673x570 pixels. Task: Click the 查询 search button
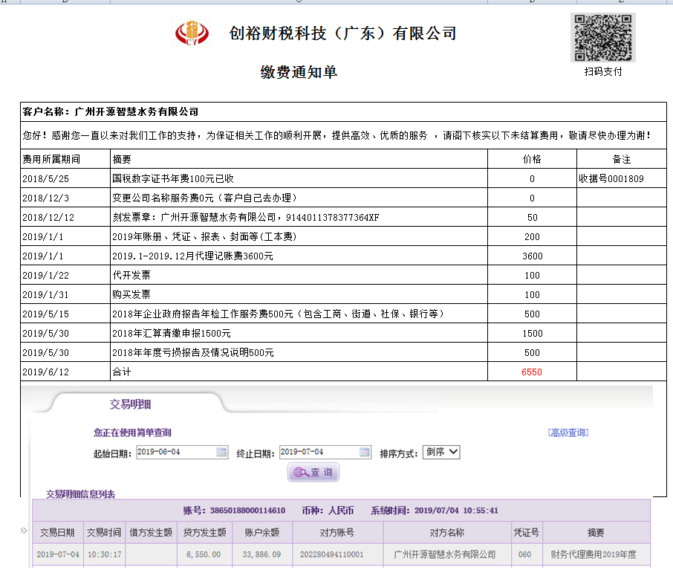313,472
